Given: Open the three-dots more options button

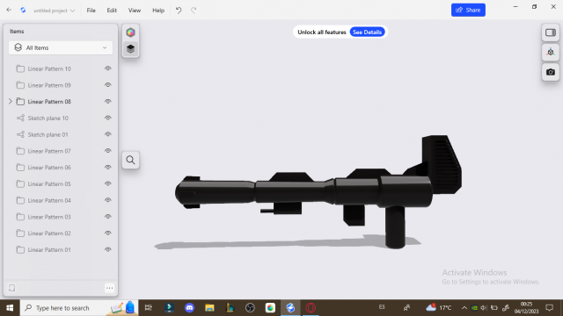Looking at the screenshot, I should 109,288.
